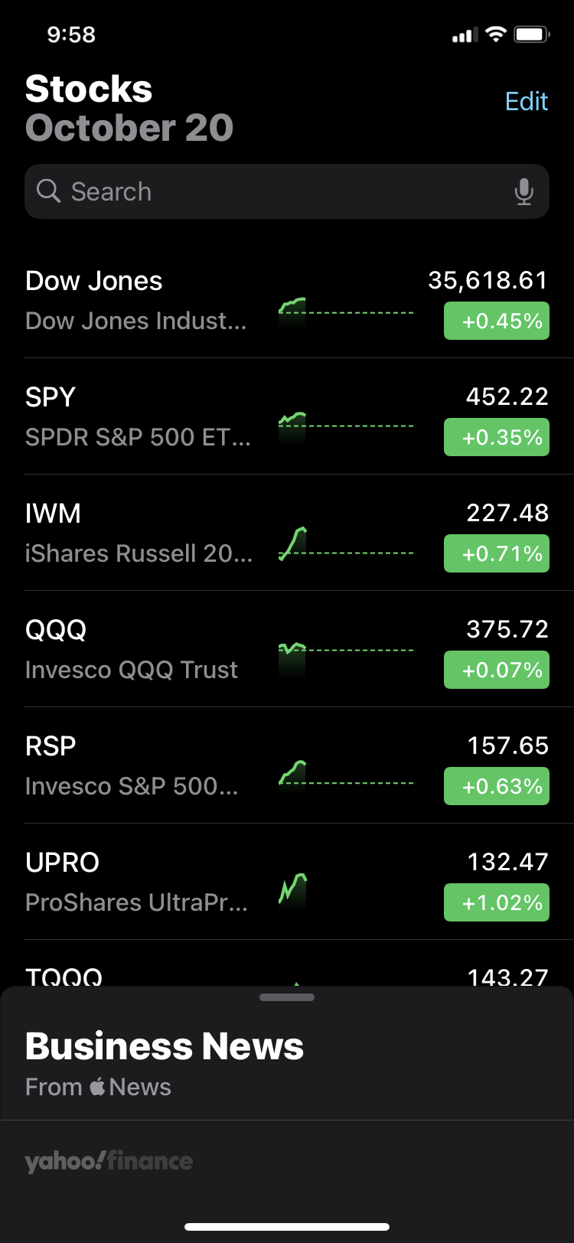Image resolution: width=574 pixels, height=1243 pixels.
Task: Toggle the SPY +0.35% change badge
Action: (x=497, y=437)
